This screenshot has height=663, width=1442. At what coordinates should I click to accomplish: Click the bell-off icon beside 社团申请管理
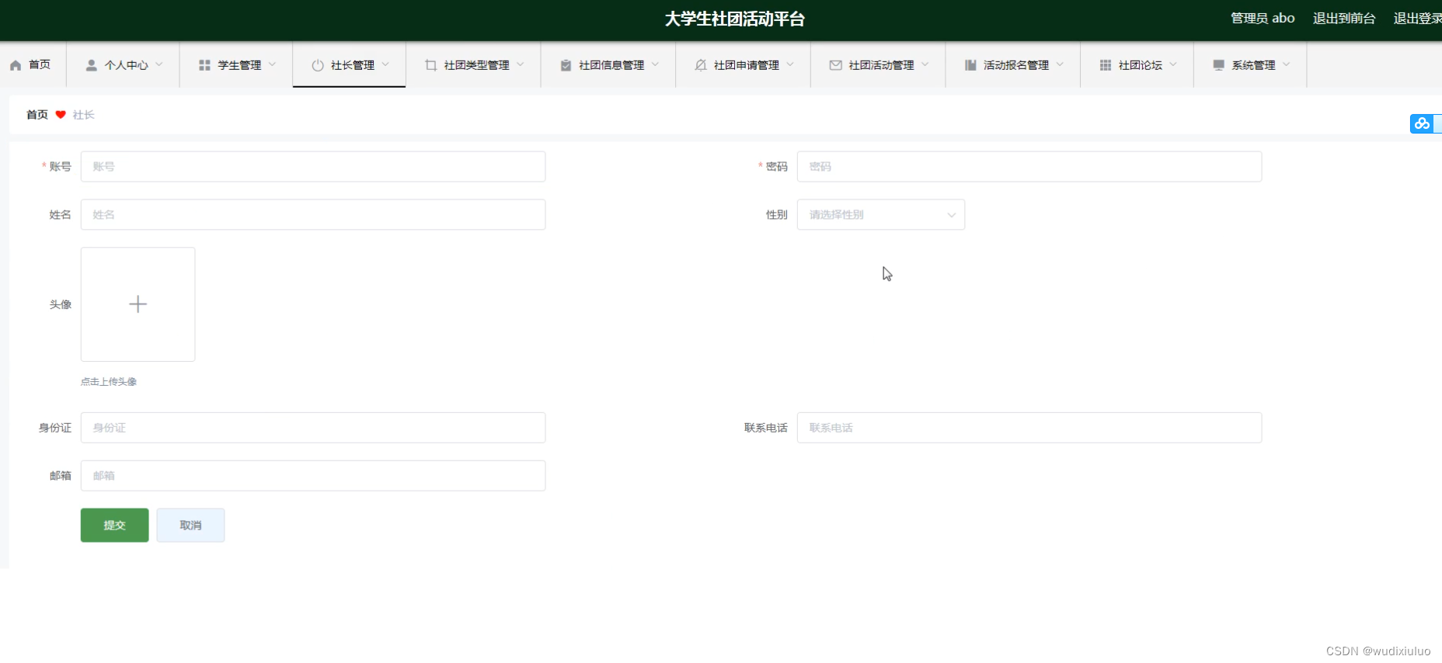tap(701, 65)
